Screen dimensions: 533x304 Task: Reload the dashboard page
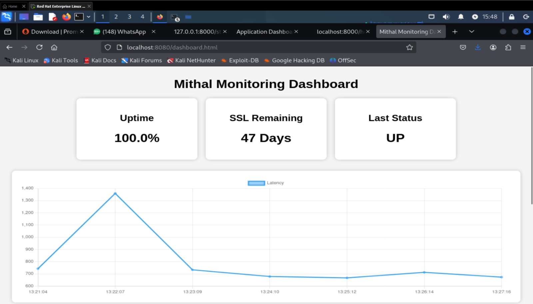[39, 47]
